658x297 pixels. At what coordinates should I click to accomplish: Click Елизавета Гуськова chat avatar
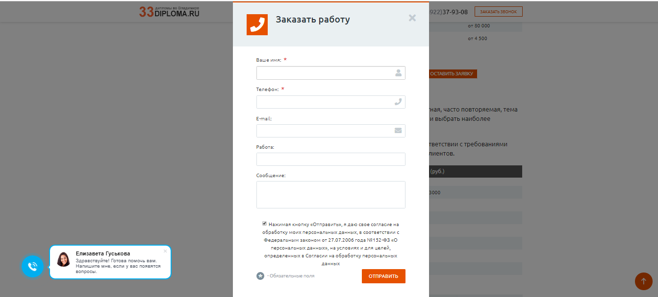coord(63,259)
